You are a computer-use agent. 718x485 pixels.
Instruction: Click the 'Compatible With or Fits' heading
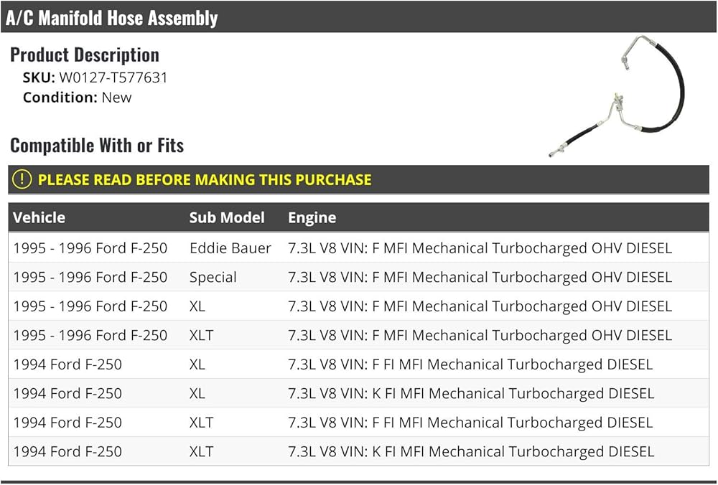(97, 146)
